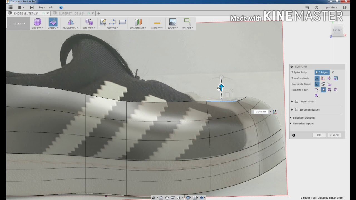Open the data panel grid icon
This screenshot has width=356, height=200.
click(11, 7)
